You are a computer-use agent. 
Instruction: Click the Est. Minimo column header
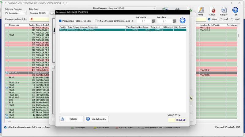coord(232,25)
